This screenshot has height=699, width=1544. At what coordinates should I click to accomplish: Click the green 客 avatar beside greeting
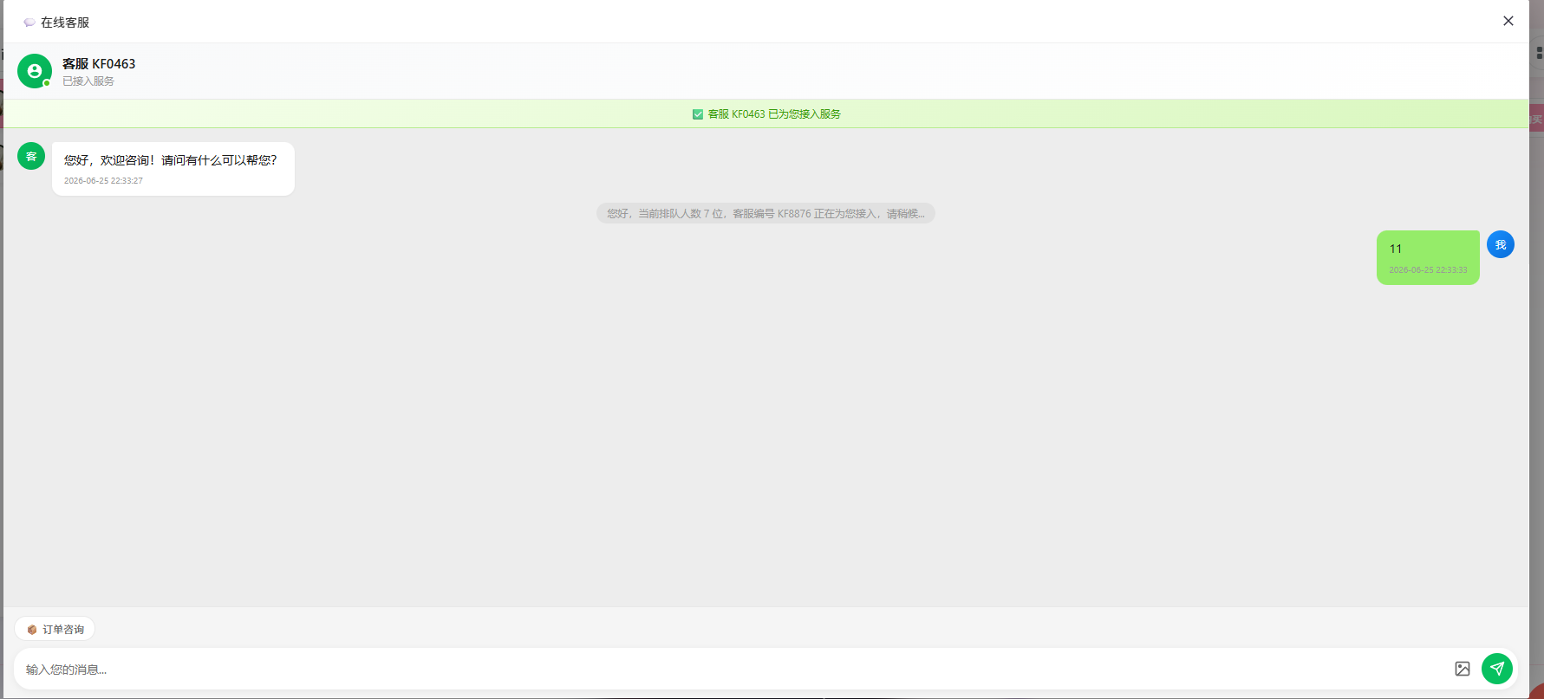tap(31, 156)
